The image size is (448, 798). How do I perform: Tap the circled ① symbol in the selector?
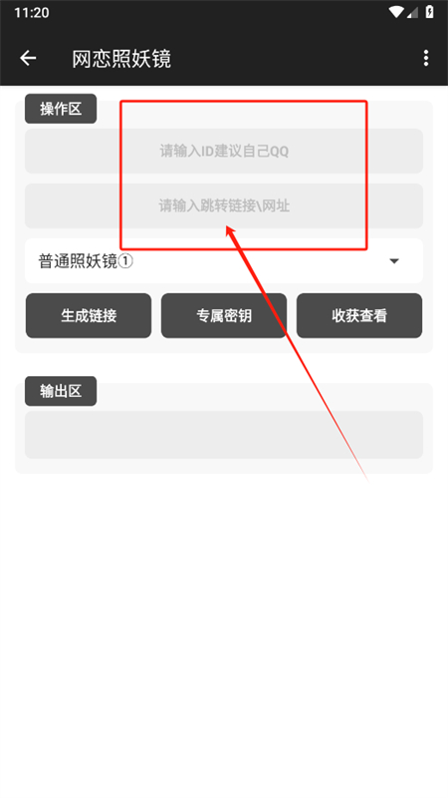point(125,261)
